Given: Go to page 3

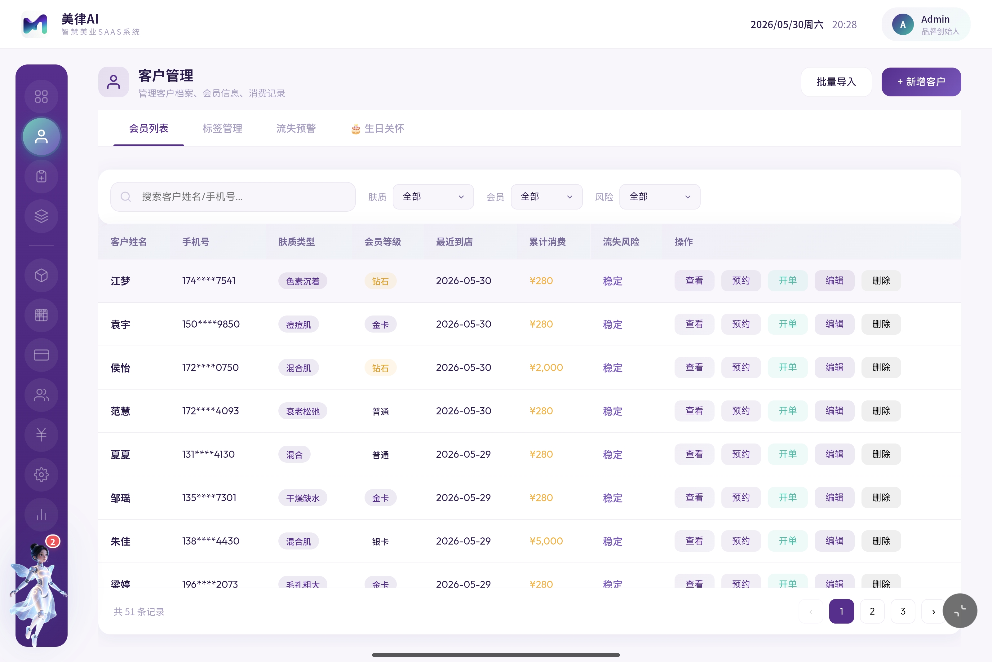Looking at the screenshot, I should tap(903, 611).
